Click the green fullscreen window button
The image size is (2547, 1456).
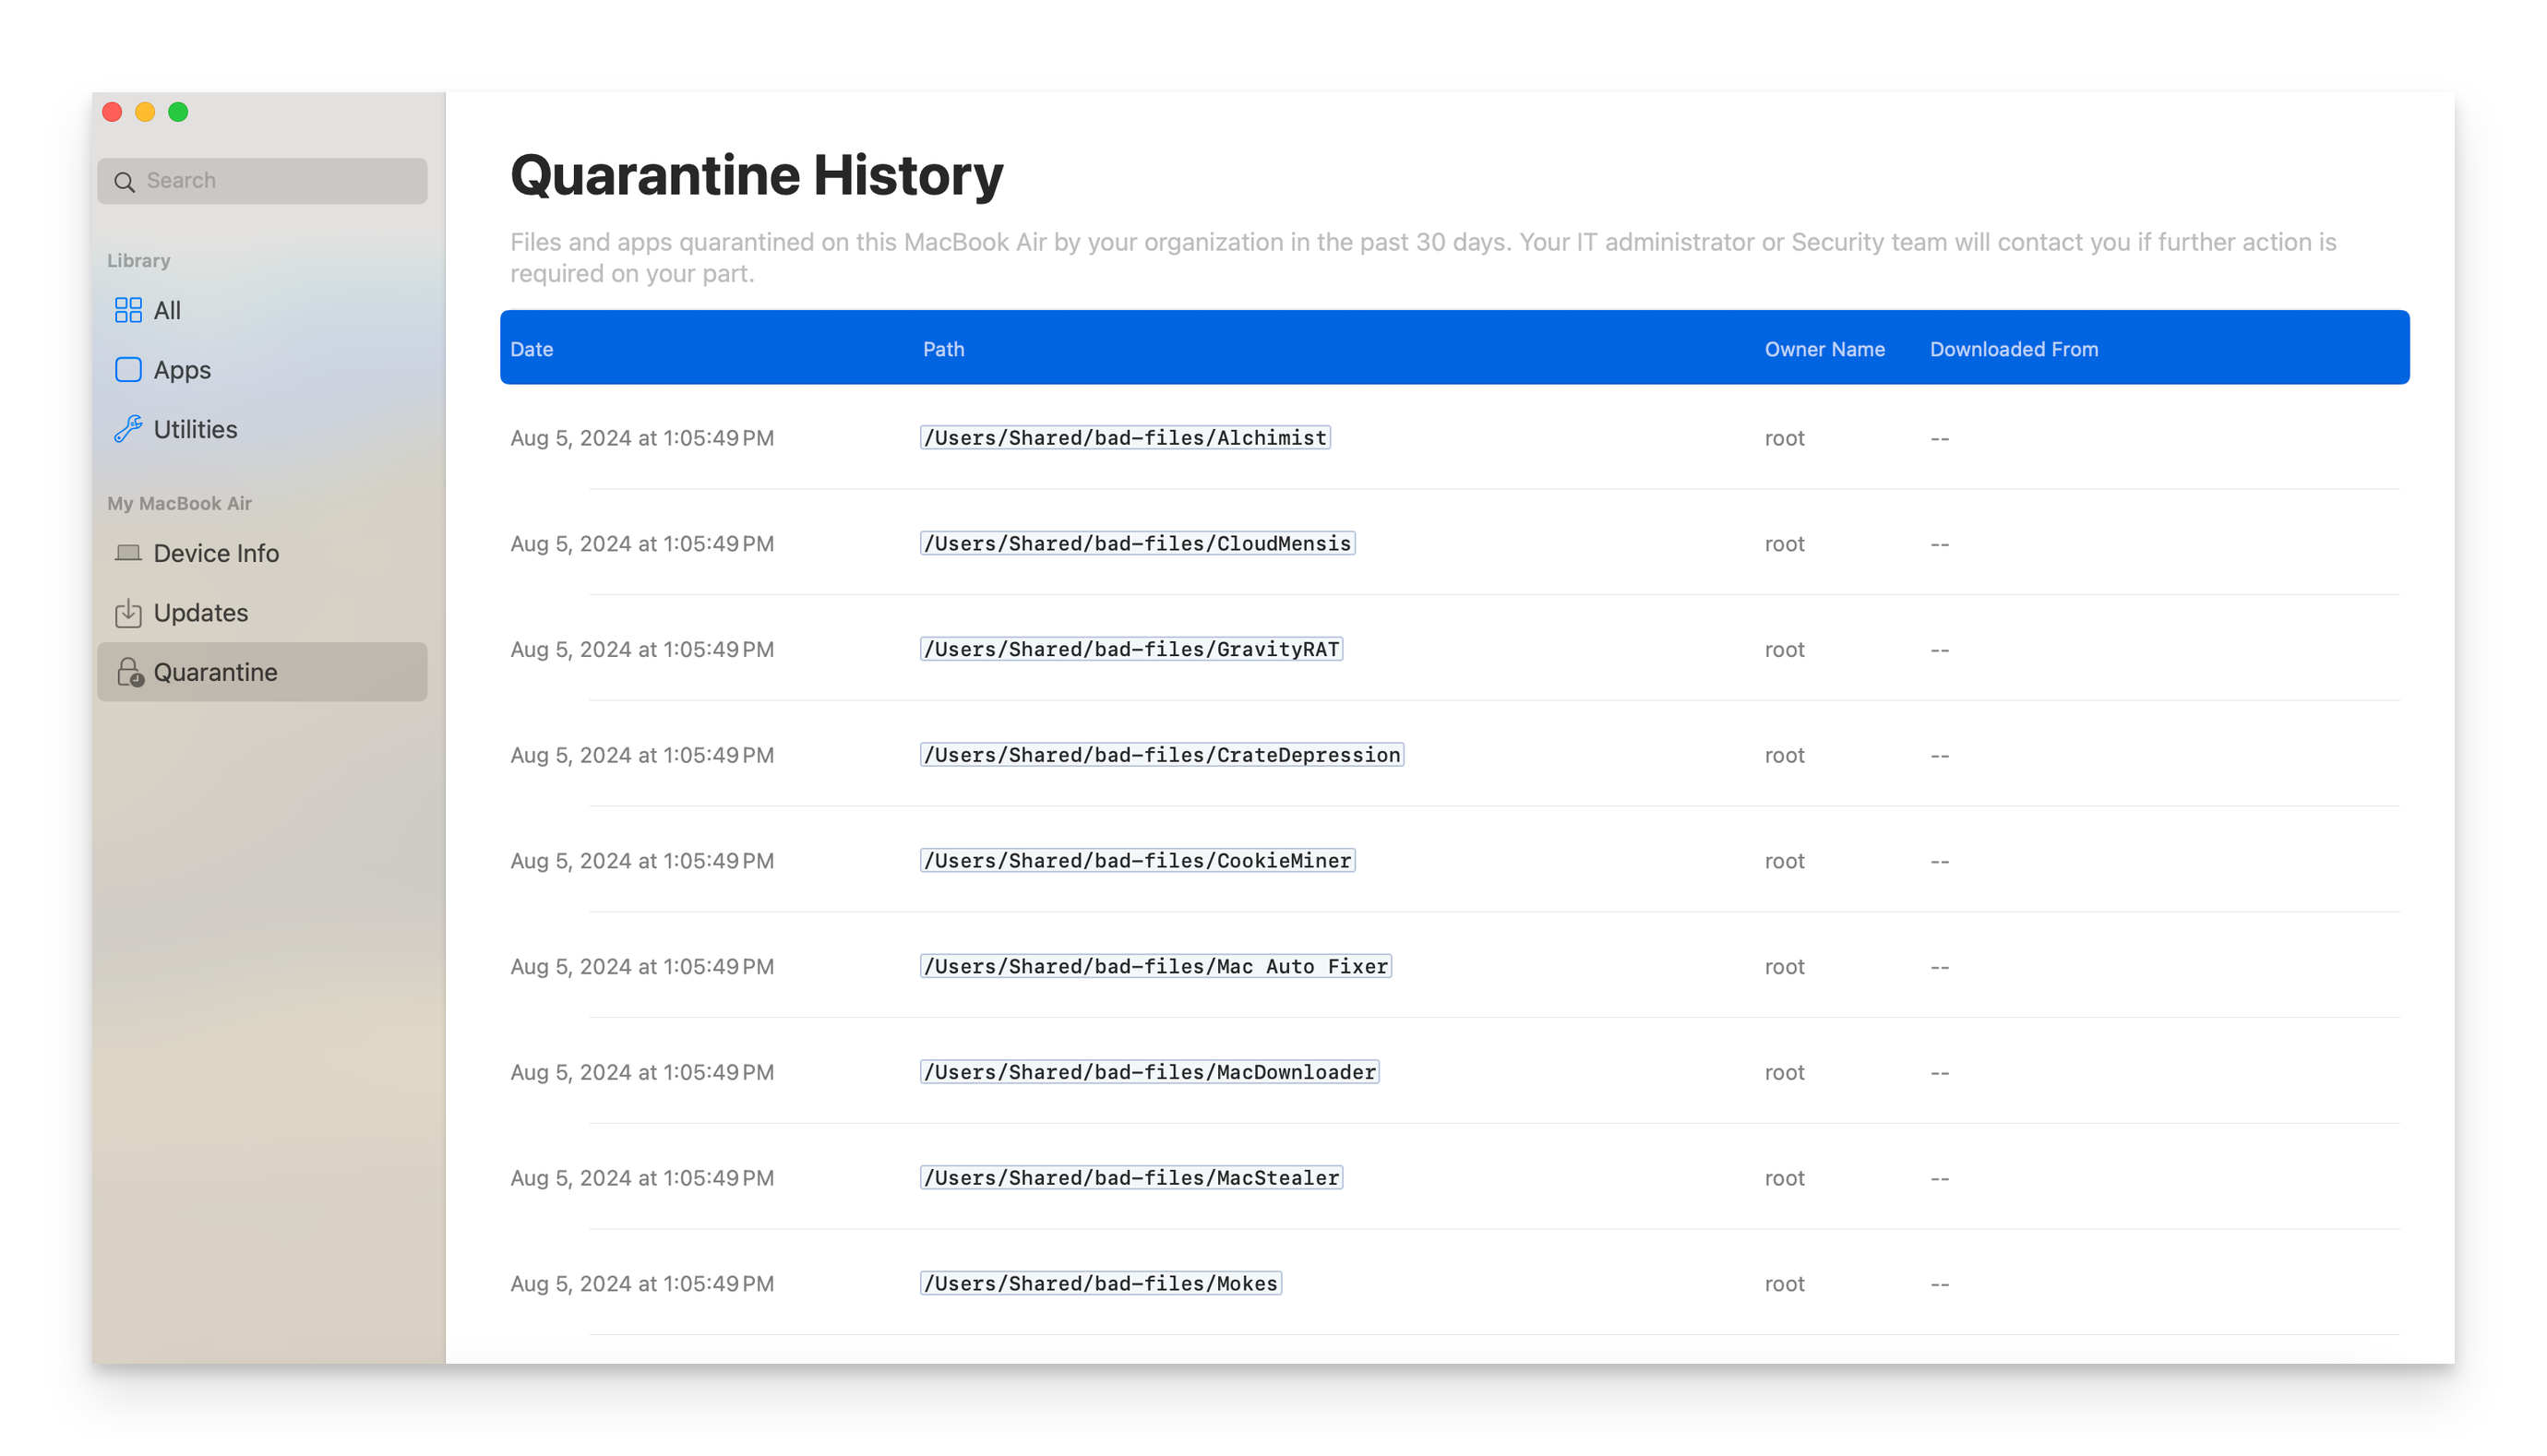(178, 112)
